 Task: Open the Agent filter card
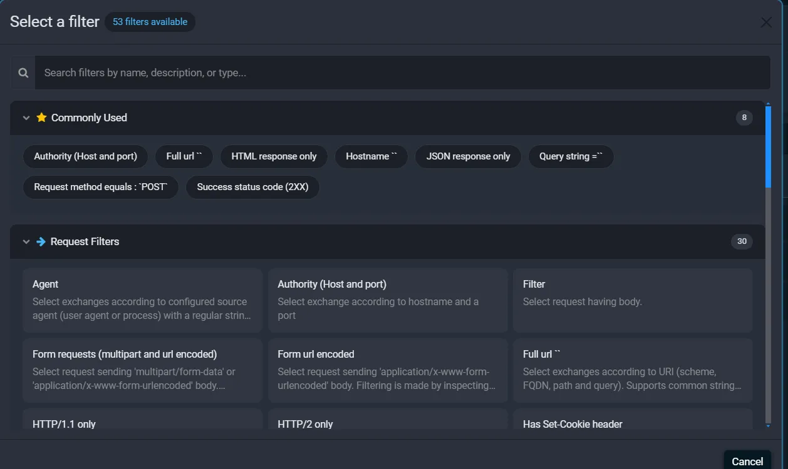(x=142, y=300)
